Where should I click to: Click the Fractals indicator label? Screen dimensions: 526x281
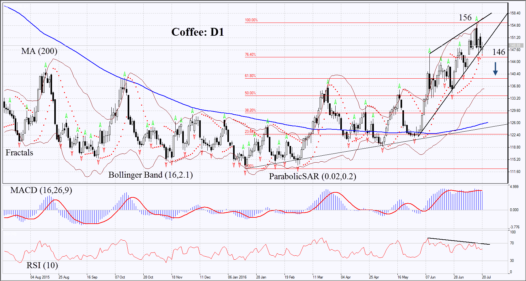pos(19,153)
